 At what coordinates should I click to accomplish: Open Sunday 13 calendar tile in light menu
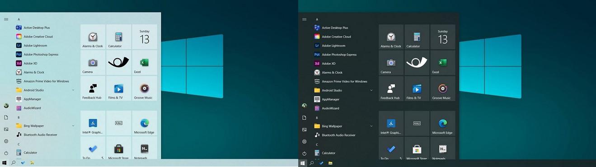tap(145, 37)
